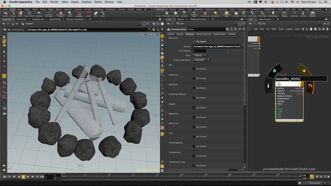
Task: Click the wooden_sticks node name field
Action: (x=301, y=79)
